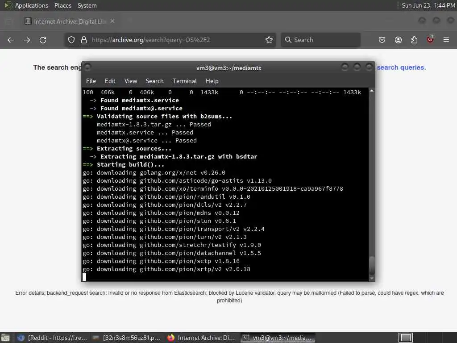457x343 pixels.
Task: Go forward with Firefox forward arrow
Action: click(27, 40)
